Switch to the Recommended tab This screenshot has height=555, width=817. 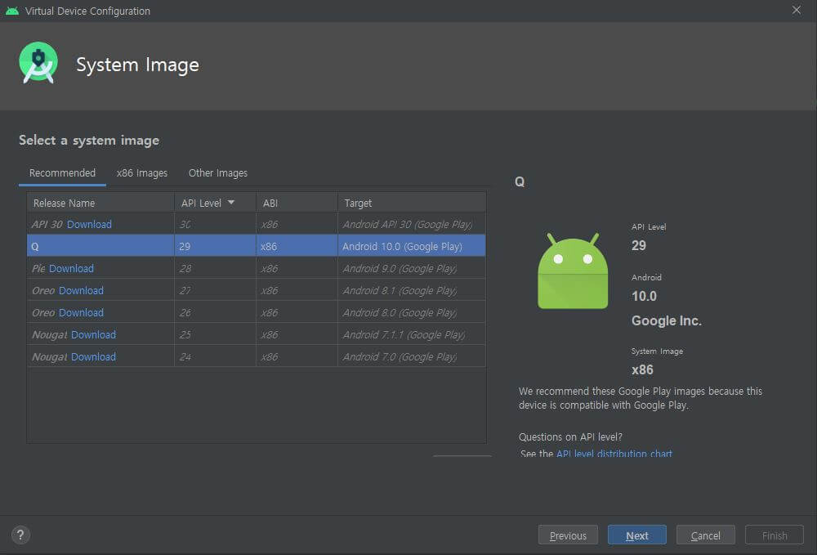pos(62,173)
